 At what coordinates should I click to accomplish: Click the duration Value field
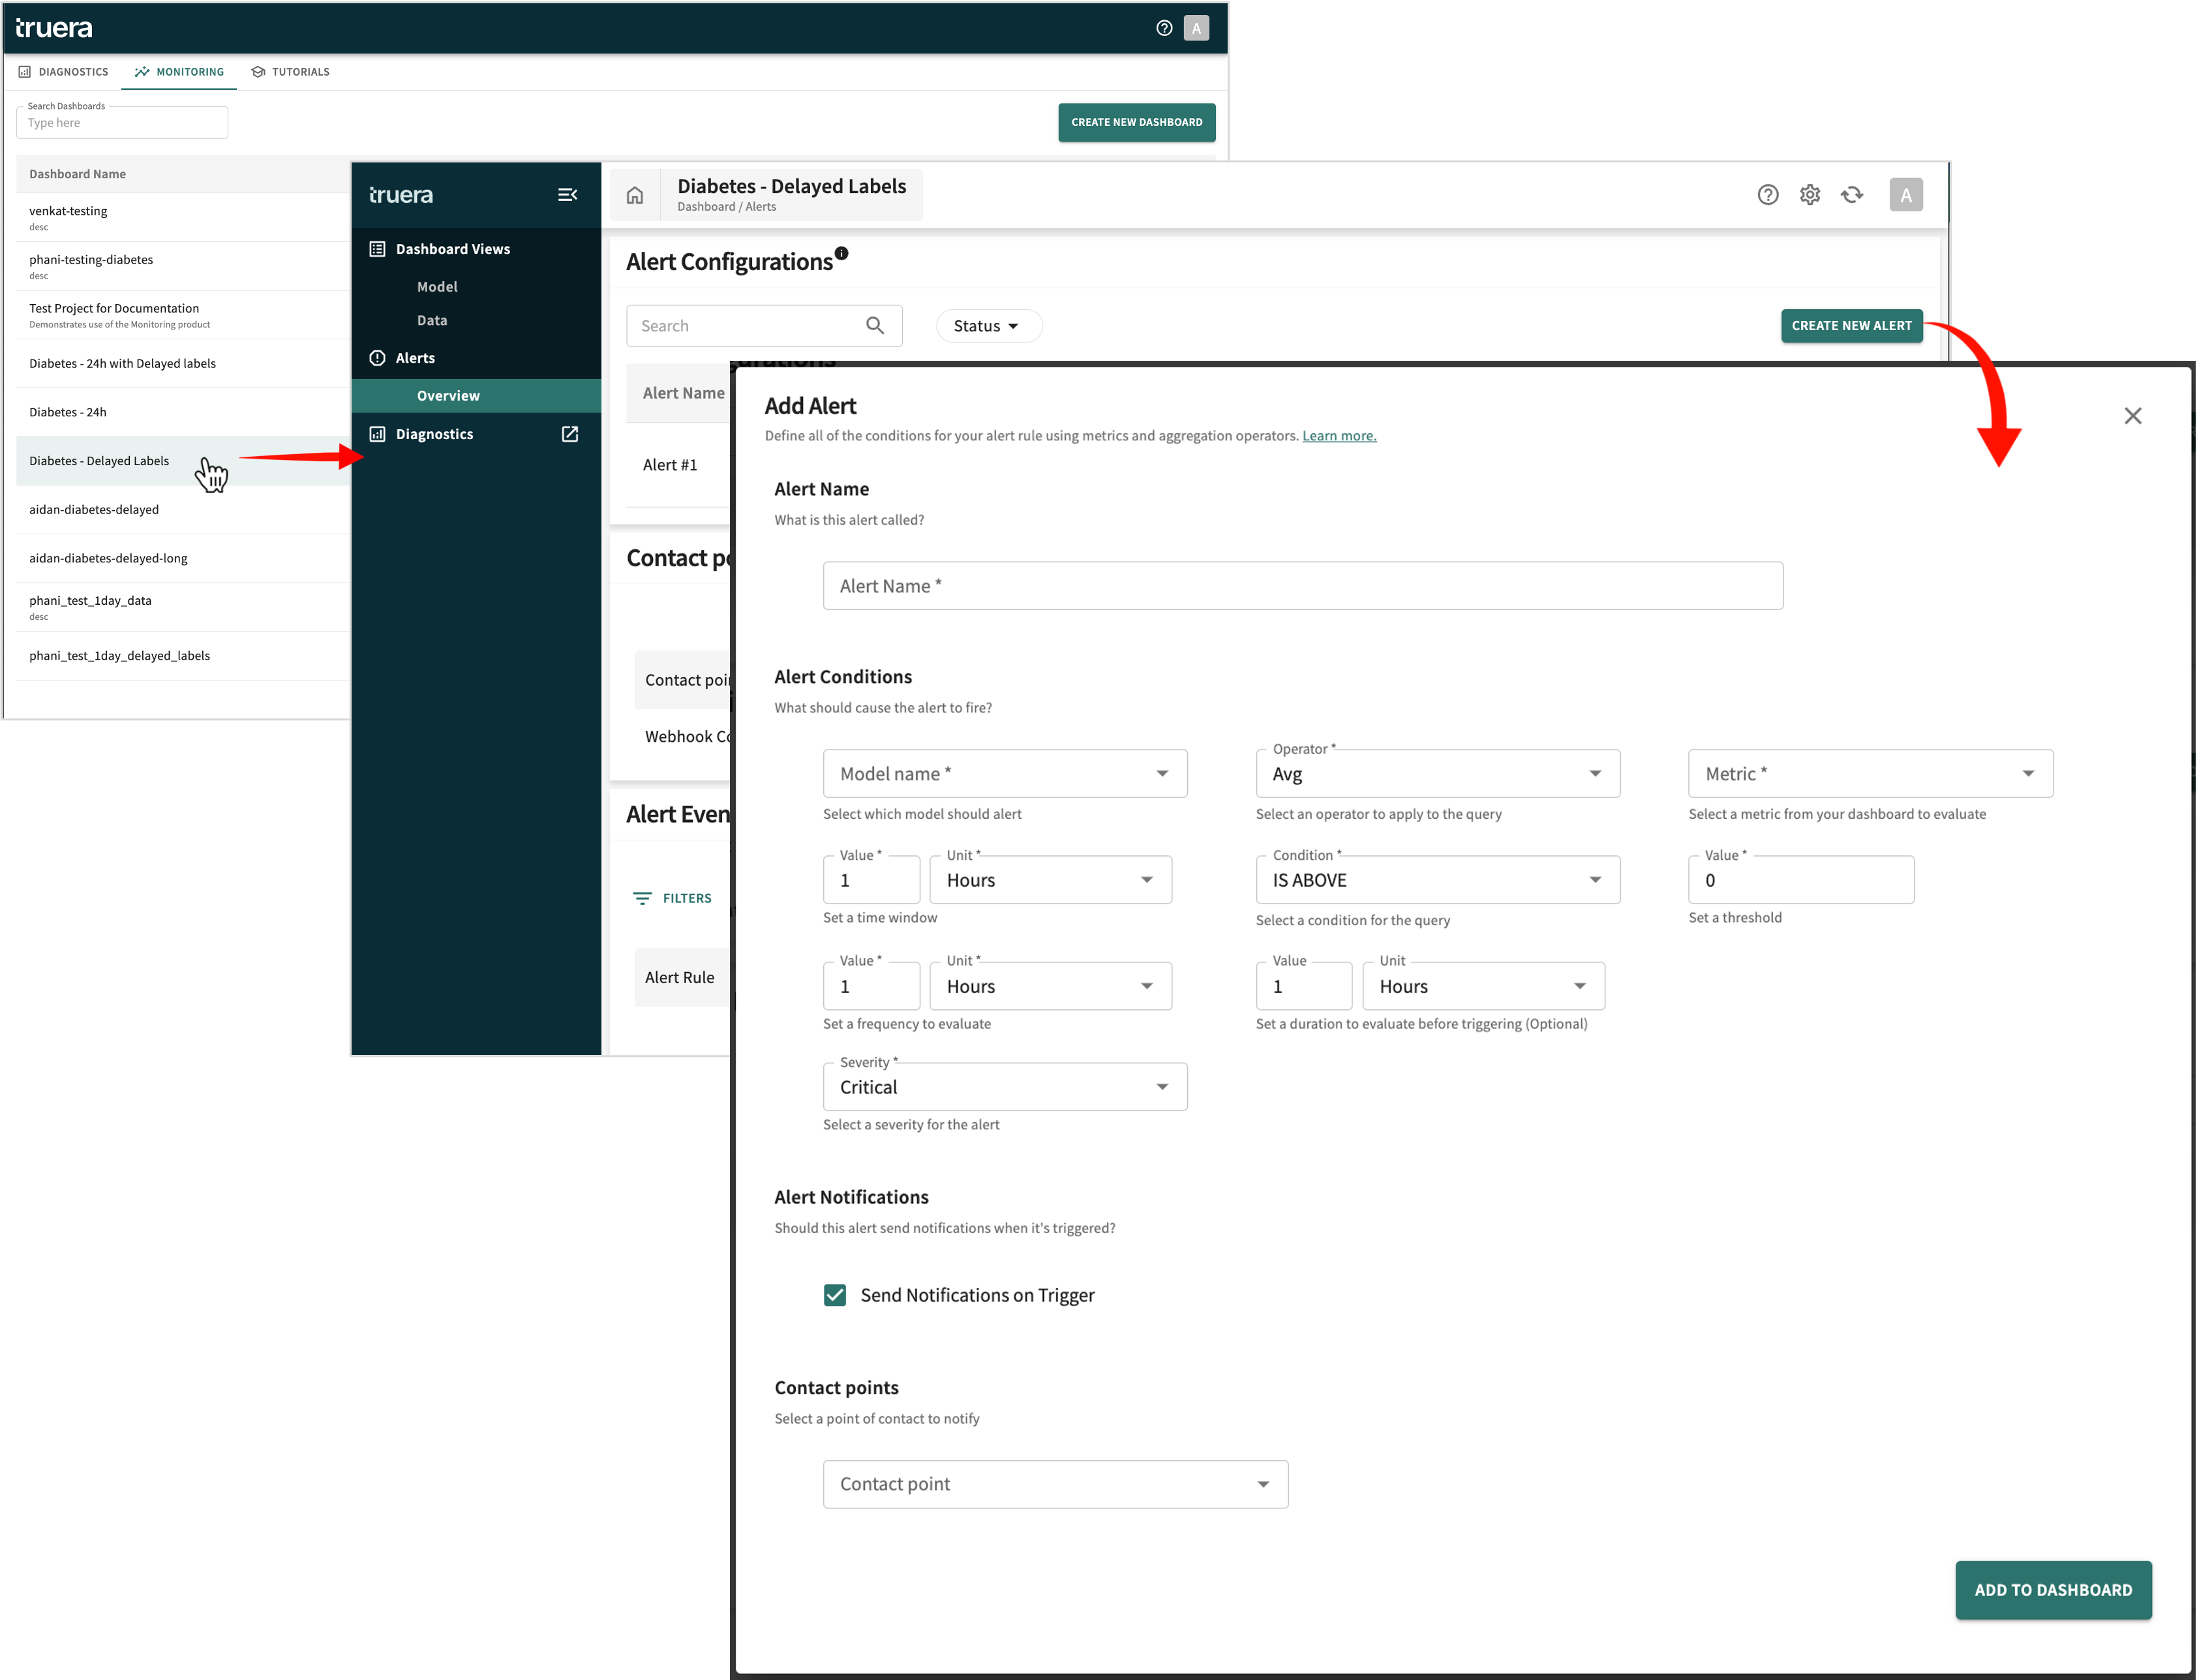tap(1303, 986)
